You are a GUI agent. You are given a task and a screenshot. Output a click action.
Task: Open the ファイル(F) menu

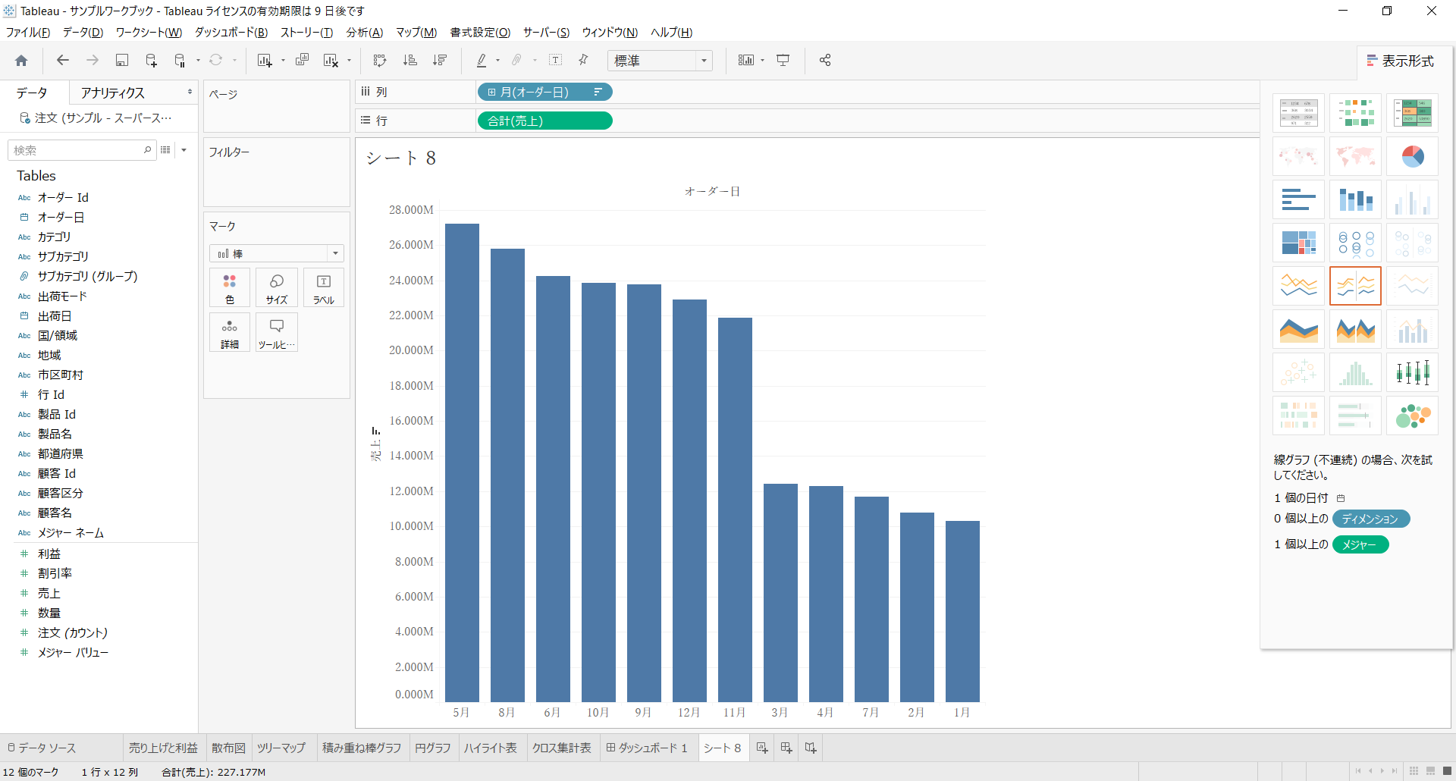tap(28, 33)
